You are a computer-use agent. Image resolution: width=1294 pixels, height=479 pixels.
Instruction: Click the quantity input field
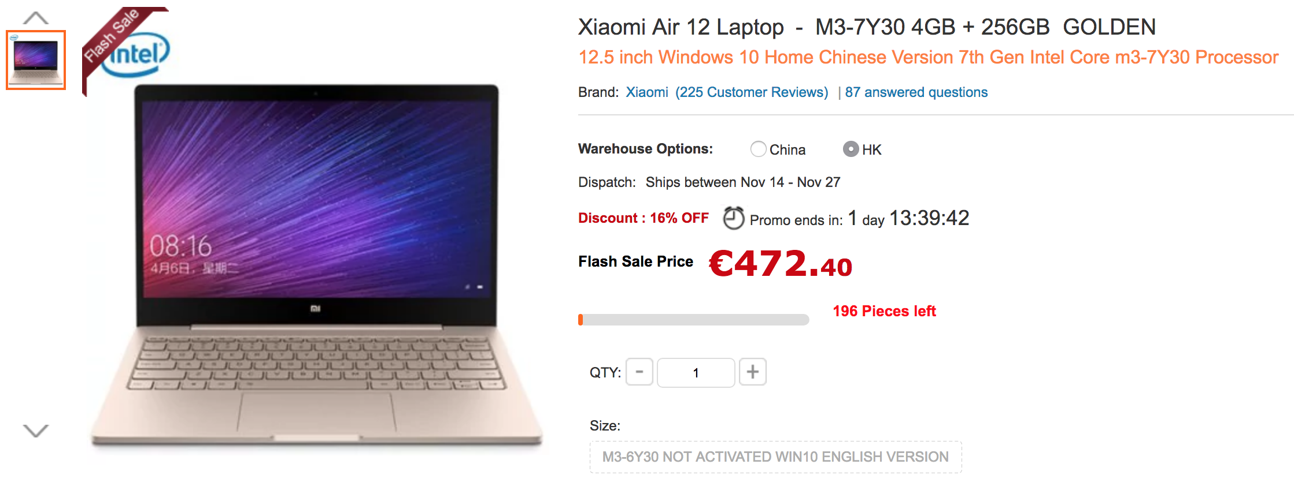point(696,372)
